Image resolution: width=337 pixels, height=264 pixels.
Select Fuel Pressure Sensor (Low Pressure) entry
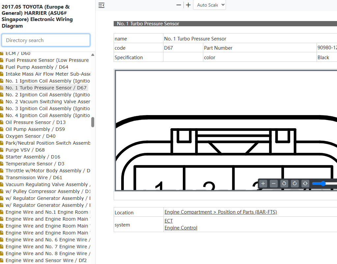pyautogui.click(x=47, y=60)
